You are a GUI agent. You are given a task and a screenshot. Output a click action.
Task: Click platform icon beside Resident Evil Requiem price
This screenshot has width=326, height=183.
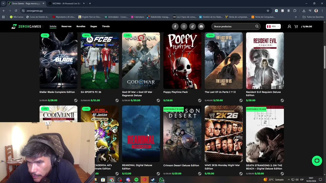tap(282, 100)
